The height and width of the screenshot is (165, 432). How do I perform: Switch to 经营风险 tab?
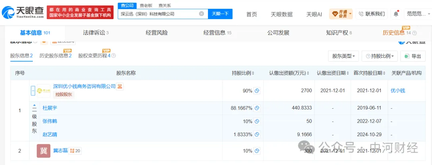tap(156, 33)
